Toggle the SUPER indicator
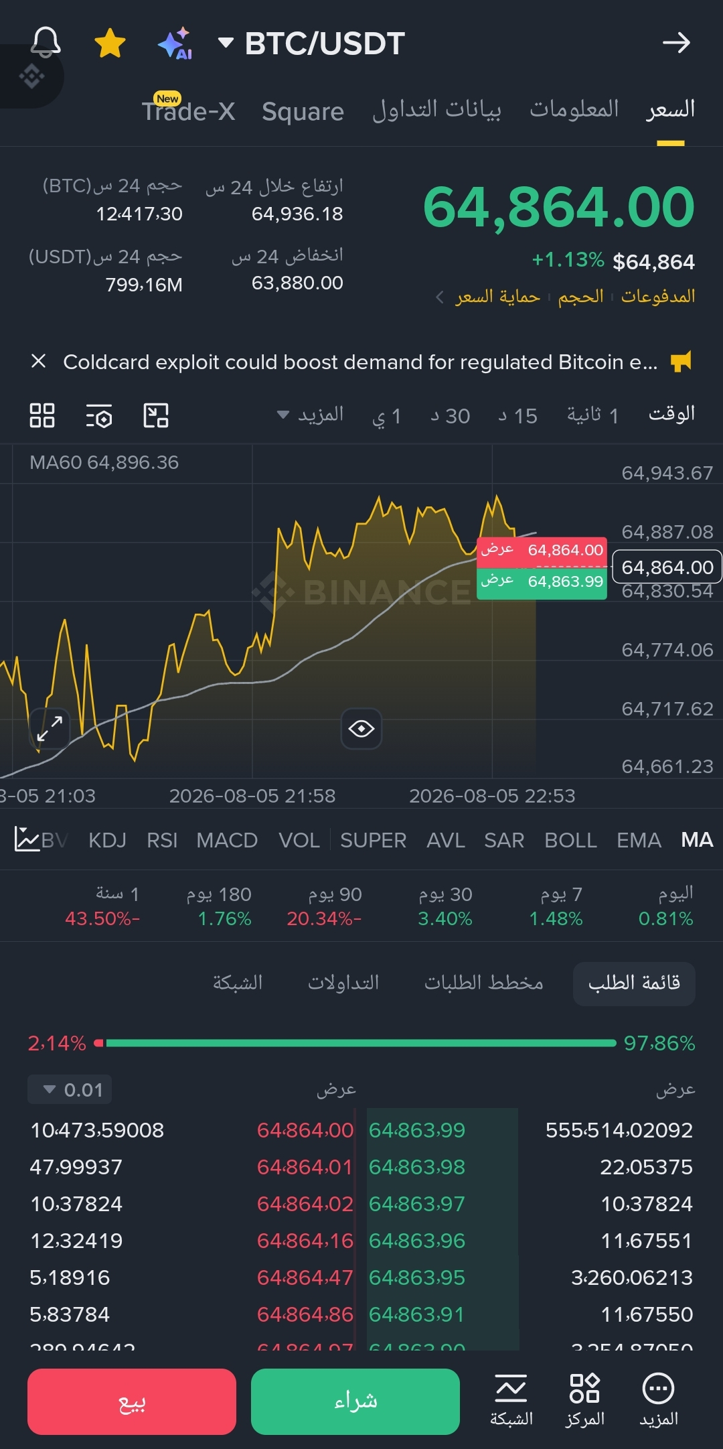Viewport: 723px width, 1449px height. pos(373,840)
